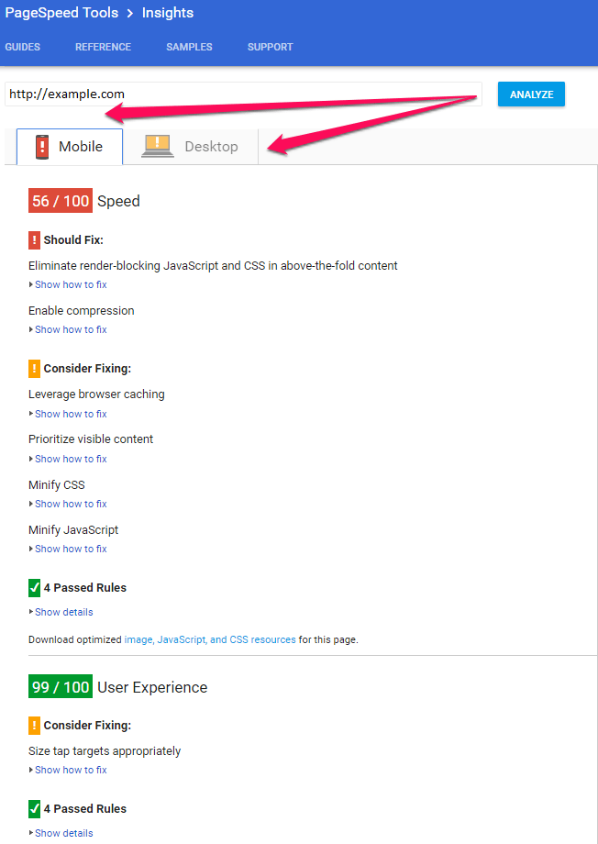Click the laptop warning icon on Desktop tab
Screen dimensions: 598x844
157,147
